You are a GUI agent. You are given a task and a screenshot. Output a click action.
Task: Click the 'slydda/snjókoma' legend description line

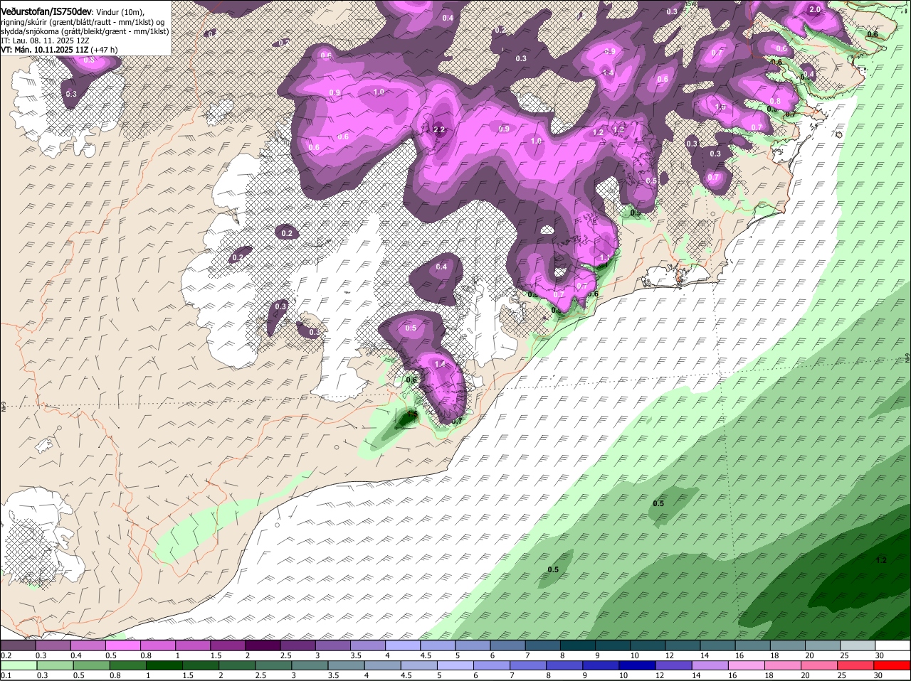(x=85, y=31)
